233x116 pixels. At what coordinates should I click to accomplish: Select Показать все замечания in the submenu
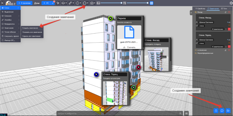[32, 32]
